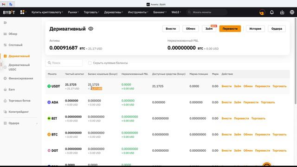
Task: Click Торговать in the ADA row
Action: click(x=268, y=102)
